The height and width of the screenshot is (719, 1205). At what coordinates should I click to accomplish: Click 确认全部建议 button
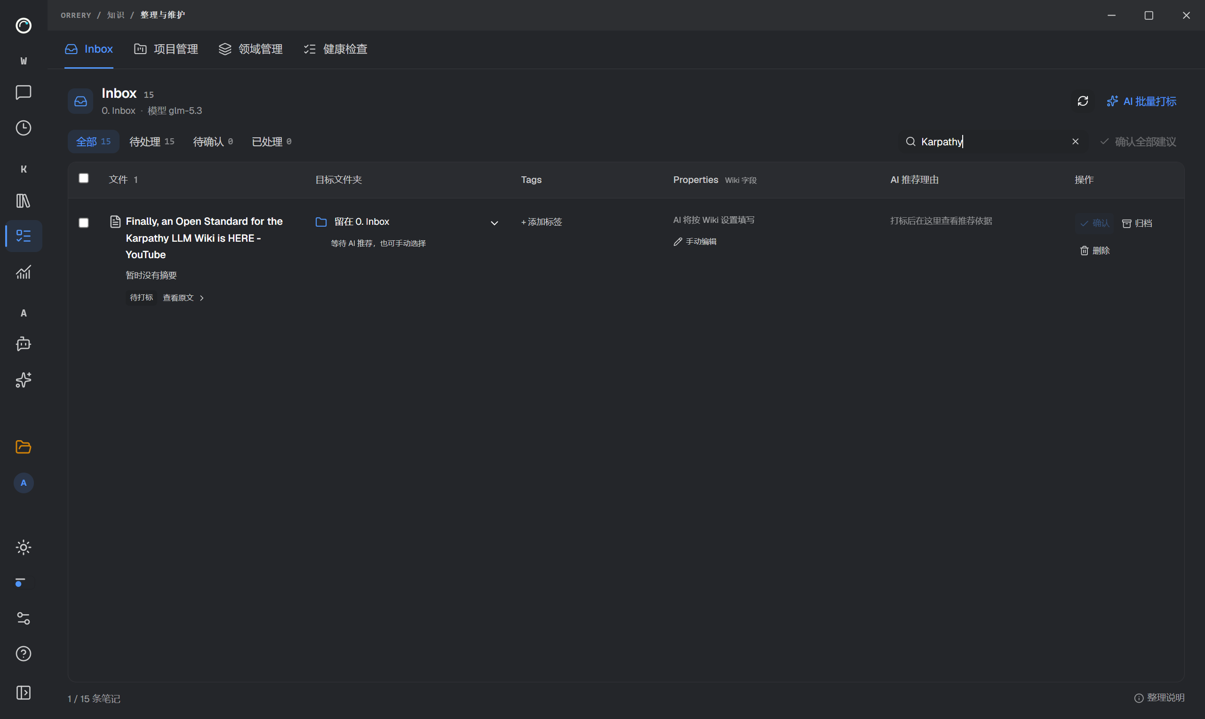(1139, 142)
